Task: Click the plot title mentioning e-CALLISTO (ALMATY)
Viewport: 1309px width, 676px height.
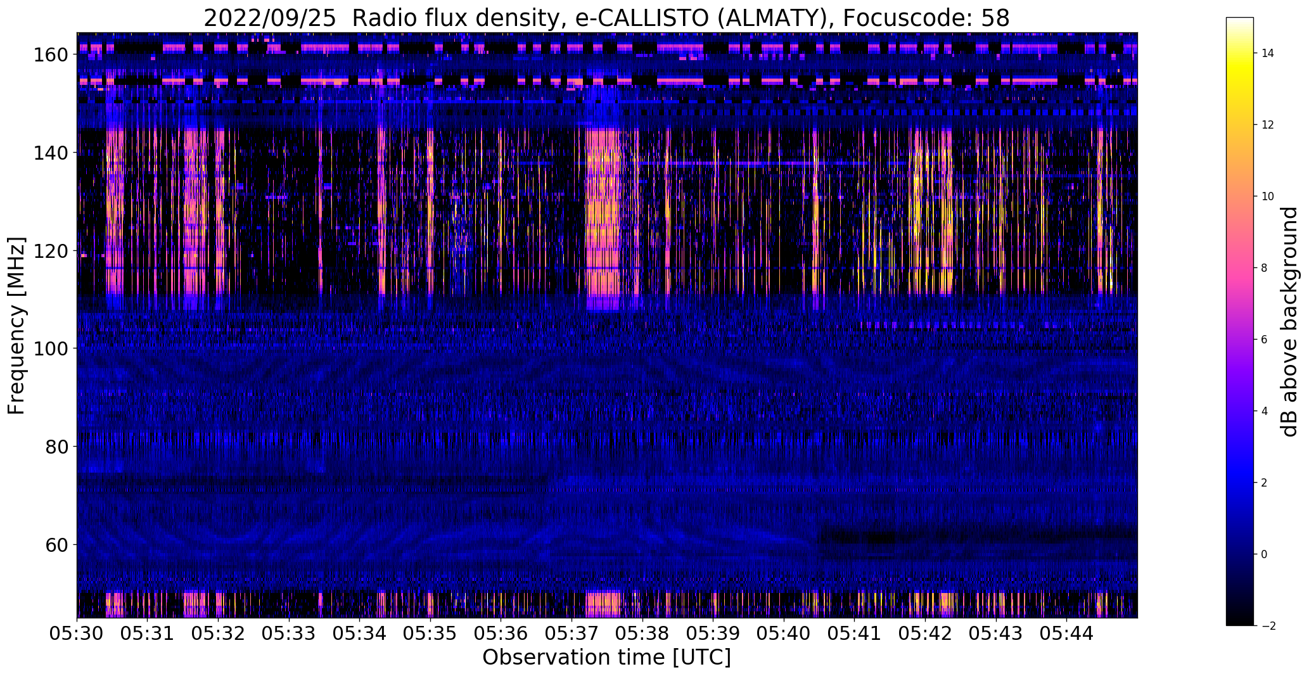Action: tap(606, 18)
